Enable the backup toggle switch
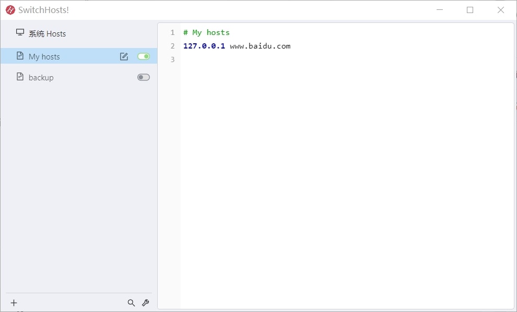 [144, 77]
